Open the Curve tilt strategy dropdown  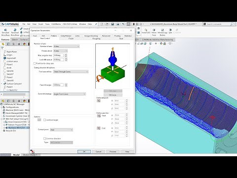(70, 94)
